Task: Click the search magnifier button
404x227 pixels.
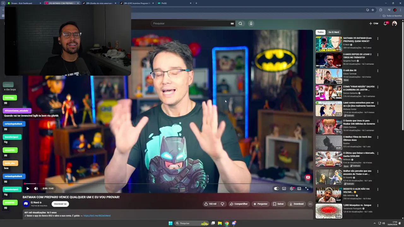Action: click(241, 23)
